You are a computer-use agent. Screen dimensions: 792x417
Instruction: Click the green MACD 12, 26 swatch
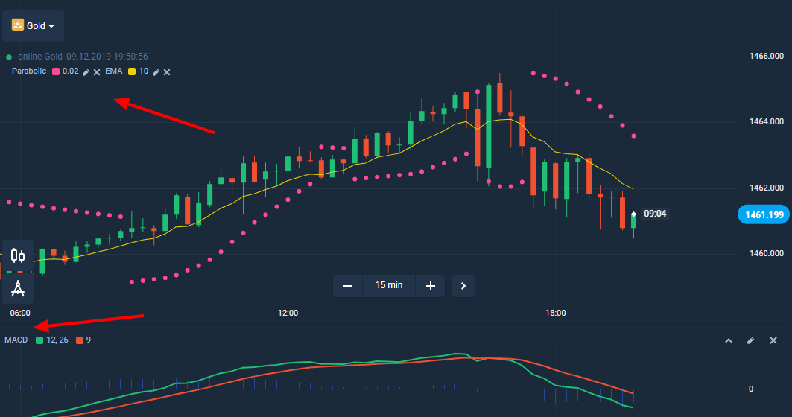tap(39, 340)
